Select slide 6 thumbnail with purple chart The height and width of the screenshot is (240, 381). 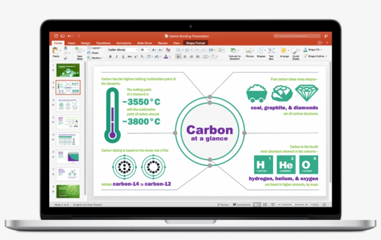tap(68, 157)
